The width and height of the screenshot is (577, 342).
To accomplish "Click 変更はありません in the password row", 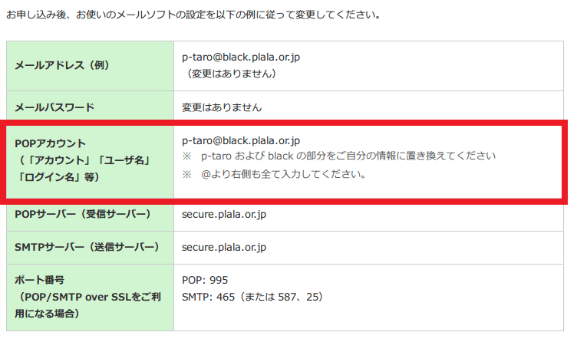I will point(222,107).
